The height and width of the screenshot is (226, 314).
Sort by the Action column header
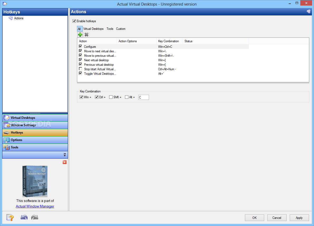[97, 41]
